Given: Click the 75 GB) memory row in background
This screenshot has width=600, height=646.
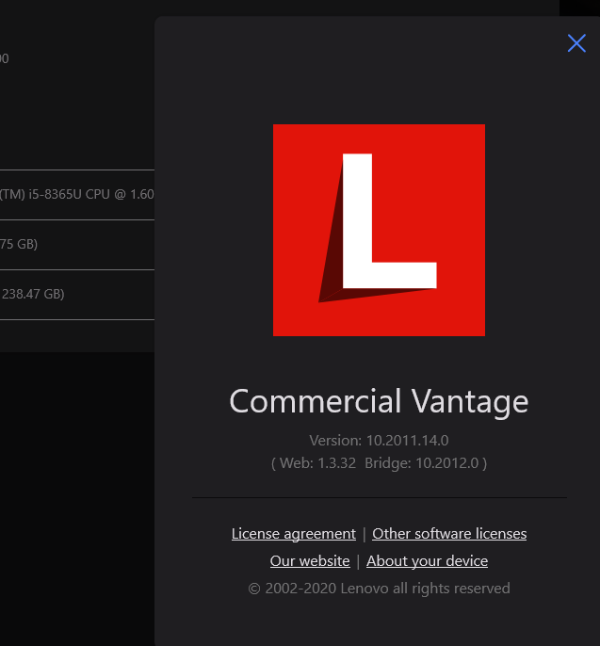Looking at the screenshot, I should [x=77, y=244].
